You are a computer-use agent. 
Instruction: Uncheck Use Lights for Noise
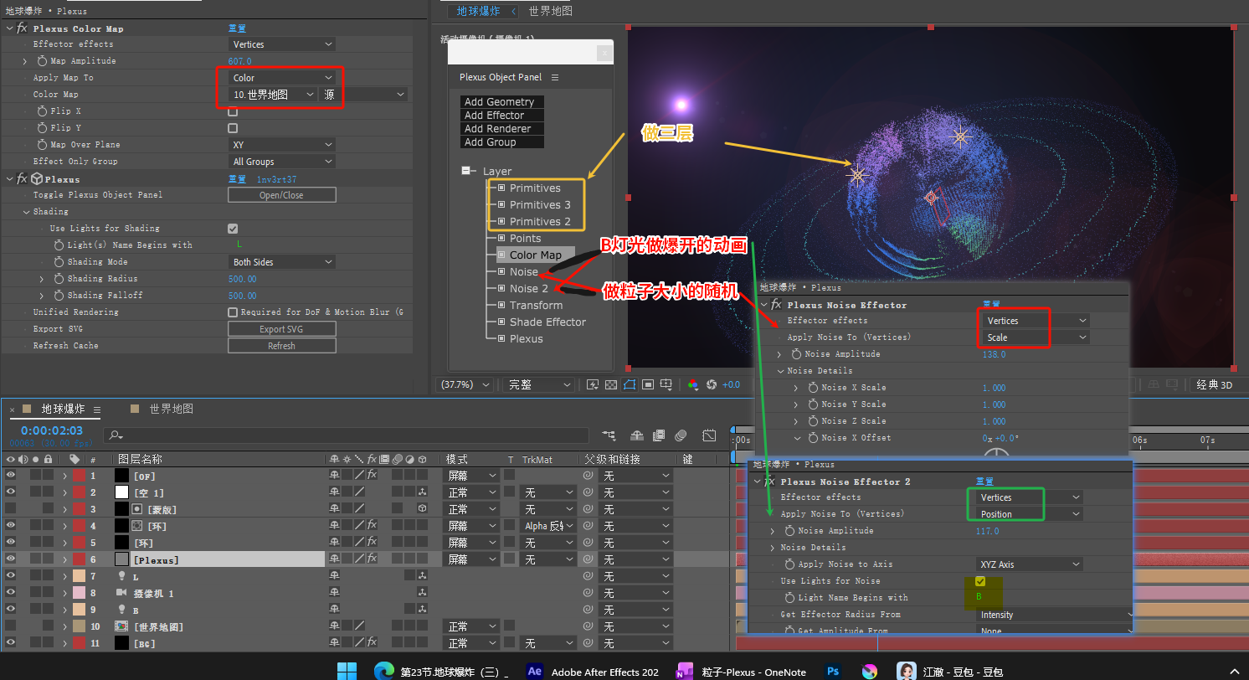(x=980, y=581)
